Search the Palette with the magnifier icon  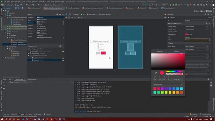tap(57, 14)
